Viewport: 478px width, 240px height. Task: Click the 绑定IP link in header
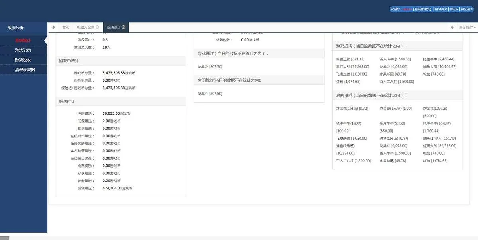click(454, 9)
